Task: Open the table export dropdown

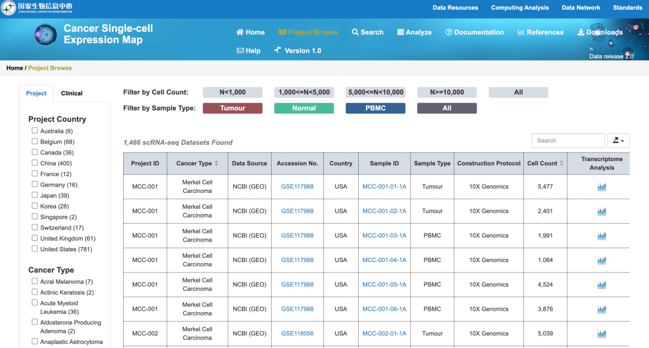Action: point(618,141)
